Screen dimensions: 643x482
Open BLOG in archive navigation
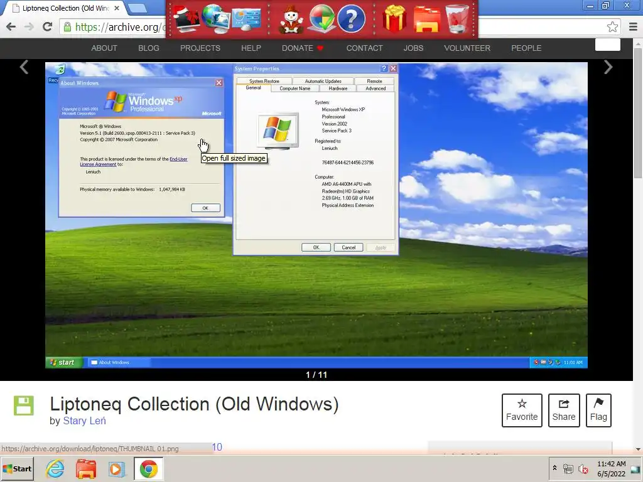coord(148,48)
